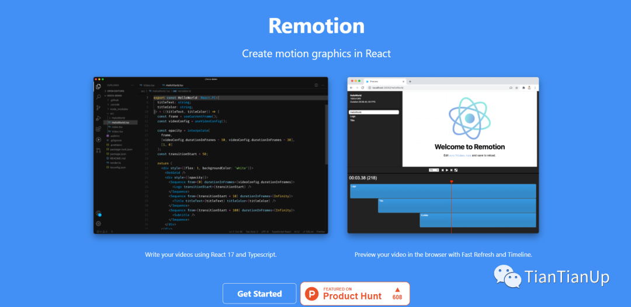
Task: Select HelloWorld.tsx file in Explorer tree
Action: click(121, 123)
